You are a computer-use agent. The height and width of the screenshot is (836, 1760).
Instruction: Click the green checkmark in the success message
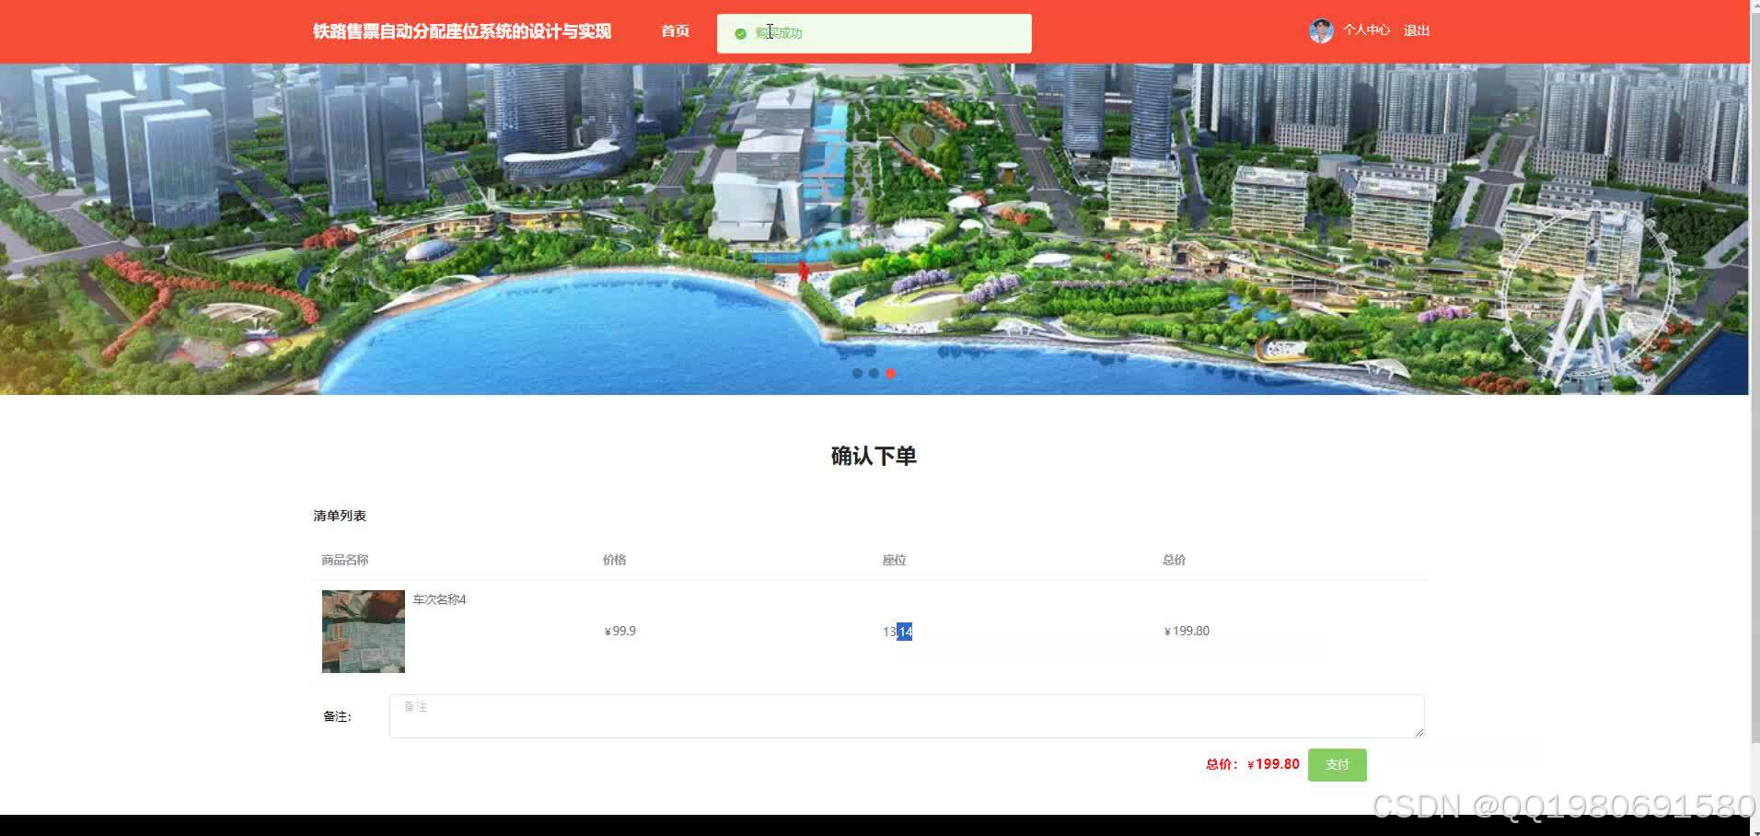(x=741, y=33)
